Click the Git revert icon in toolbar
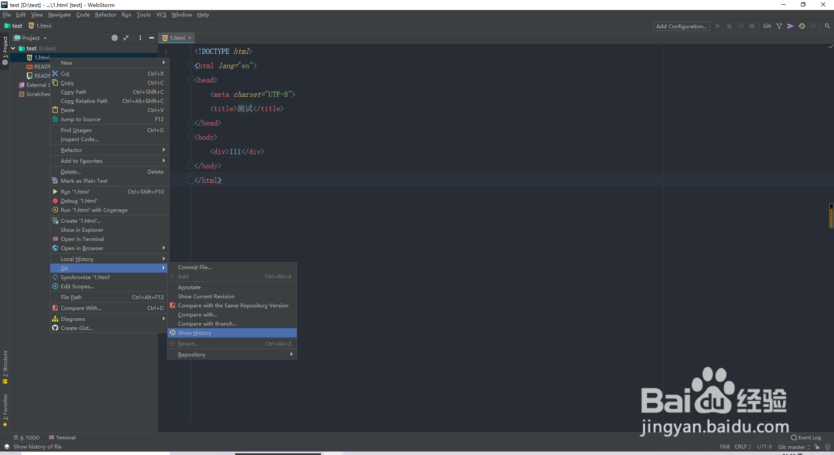 coord(813,26)
